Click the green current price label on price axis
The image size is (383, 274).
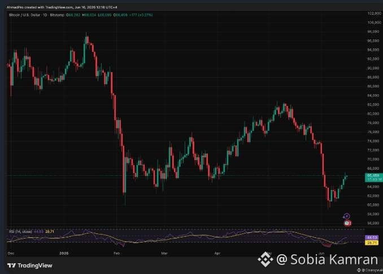point(374,177)
